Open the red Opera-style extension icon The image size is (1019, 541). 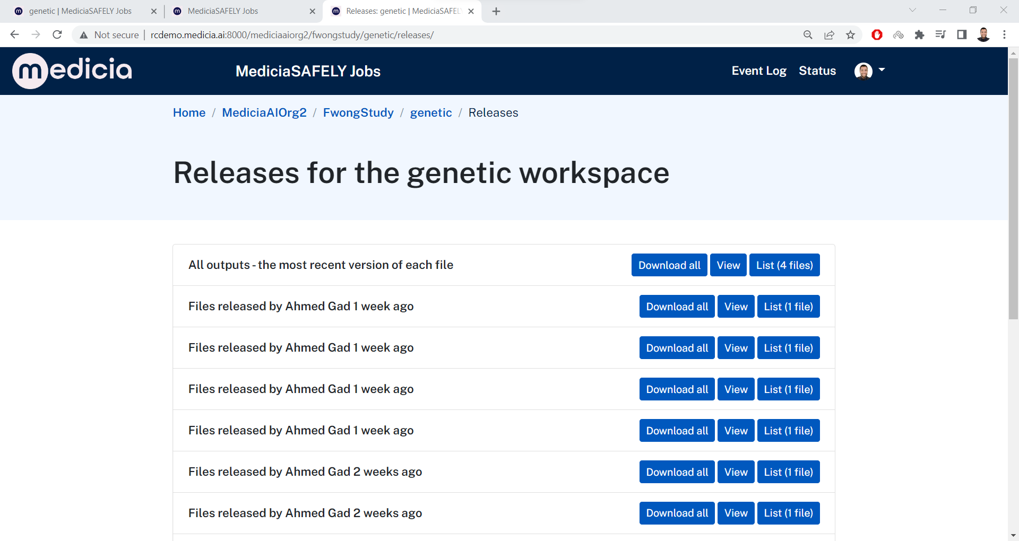(877, 35)
